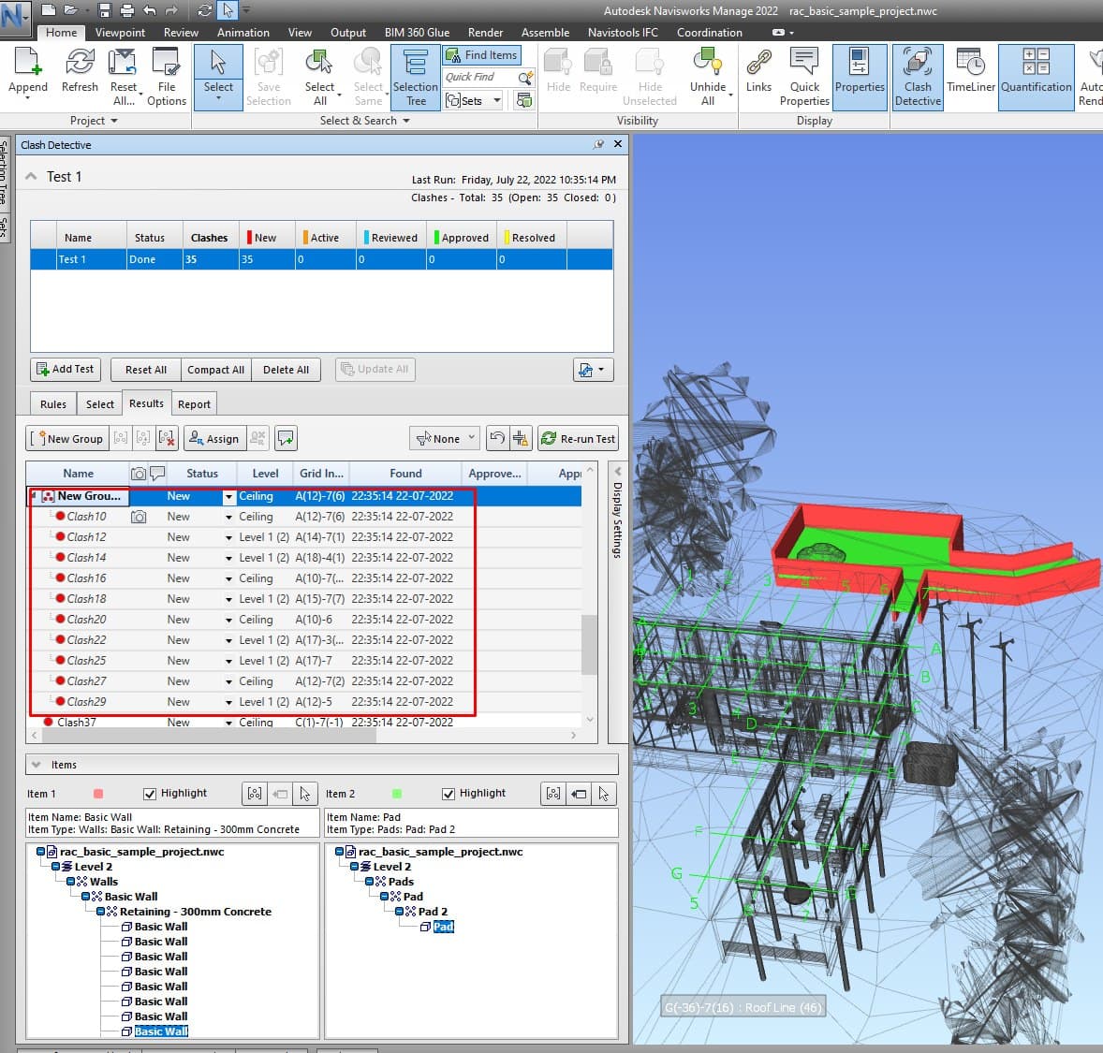This screenshot has height=1053, width=1103.
Task: Sort results by the Found column
Action: pyautogui.click(x=405, y=474)
